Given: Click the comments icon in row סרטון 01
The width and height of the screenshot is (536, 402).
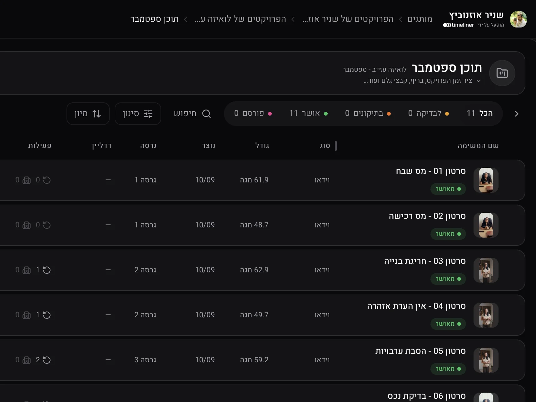Looking at the screenshot, I should pyautogui.click(x=27, y=180).
